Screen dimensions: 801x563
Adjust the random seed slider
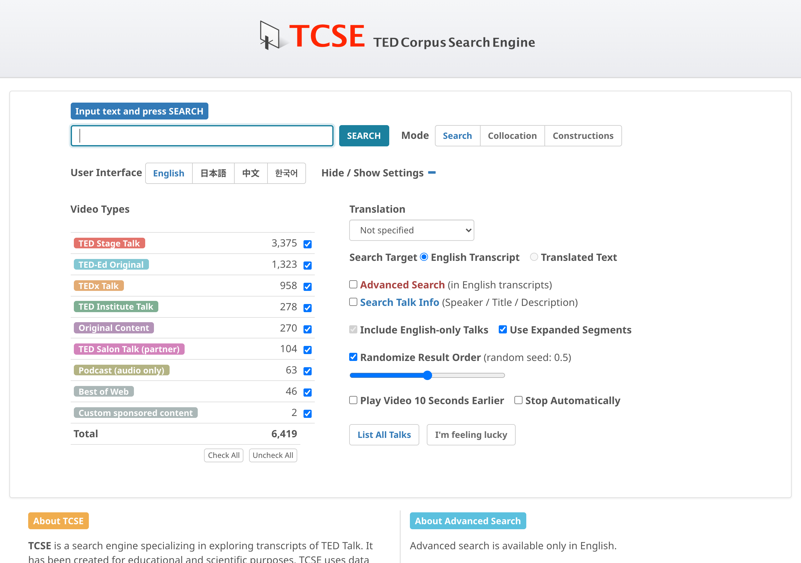point(427,375)
